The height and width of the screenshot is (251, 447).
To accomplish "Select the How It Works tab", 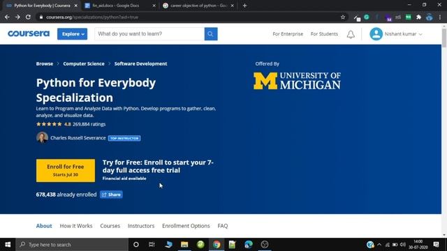I will (x=76, y=226).
